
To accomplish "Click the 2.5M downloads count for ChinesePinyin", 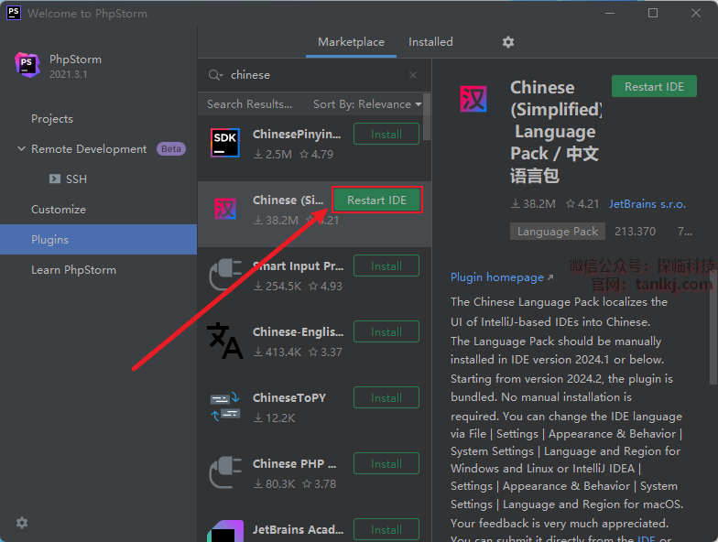I will [273, 155].
